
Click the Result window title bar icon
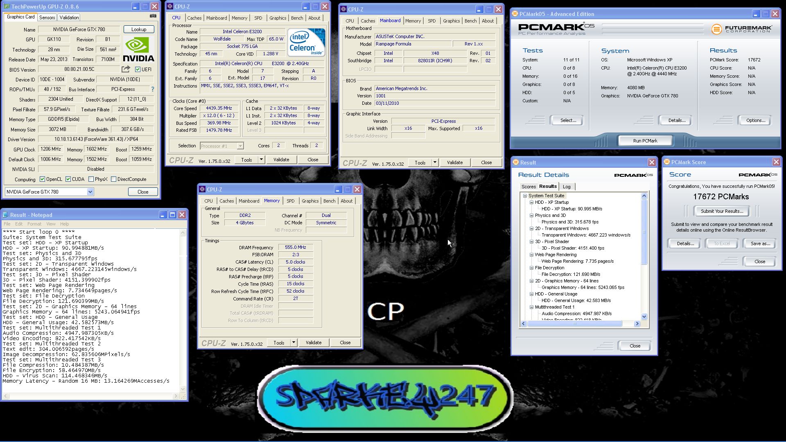(516, 162)
